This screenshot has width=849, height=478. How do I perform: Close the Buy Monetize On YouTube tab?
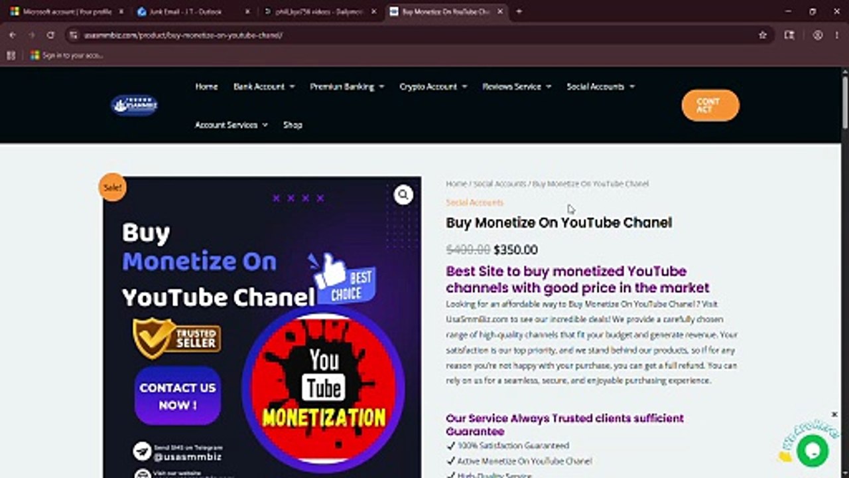499,11
